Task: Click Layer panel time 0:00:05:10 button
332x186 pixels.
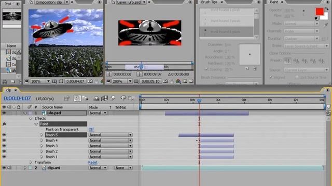Action: click(x=150, y=81)
